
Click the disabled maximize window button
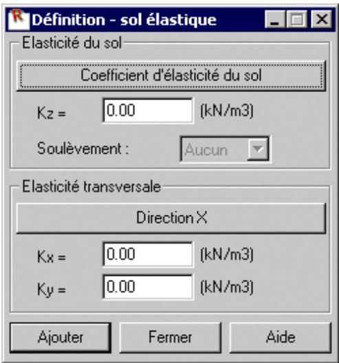tap(298, 19)
